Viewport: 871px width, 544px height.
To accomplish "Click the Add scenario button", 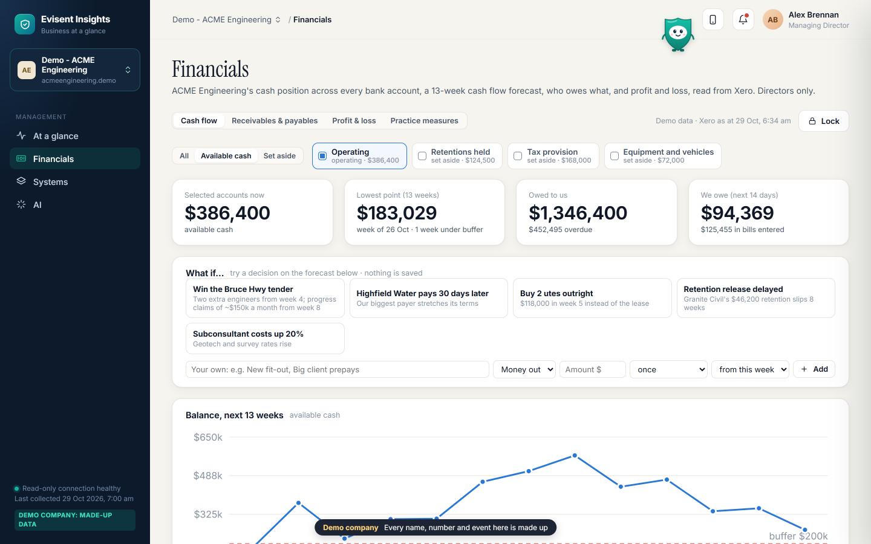I will tap(814, 369).
